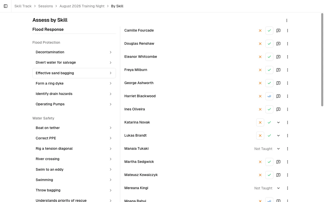Expand Mereana Kingi's Not Taught dropdown
This screenshot has height=202, width=324.
click(278, 188)
